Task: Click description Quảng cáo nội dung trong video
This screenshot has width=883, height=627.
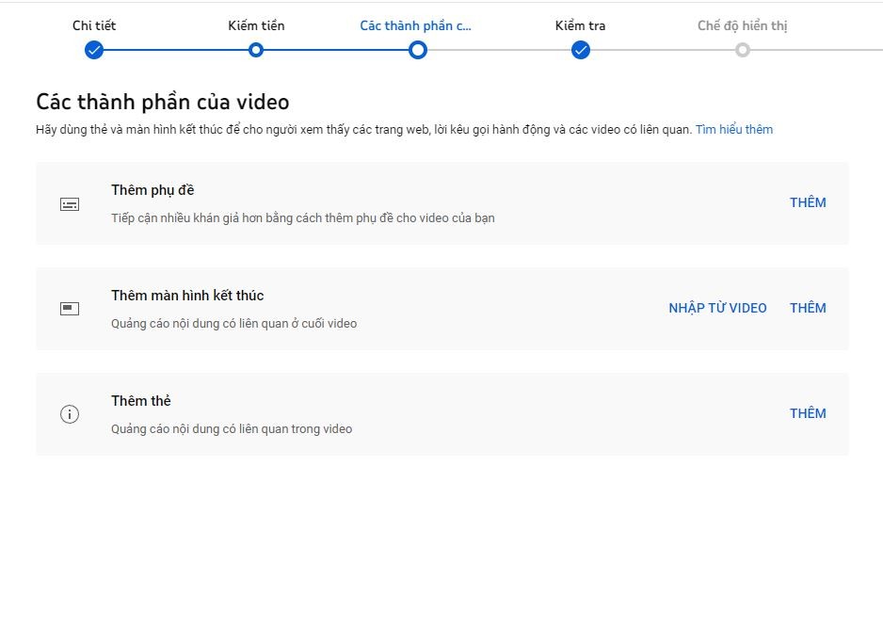Action: (x=232, y=428)
